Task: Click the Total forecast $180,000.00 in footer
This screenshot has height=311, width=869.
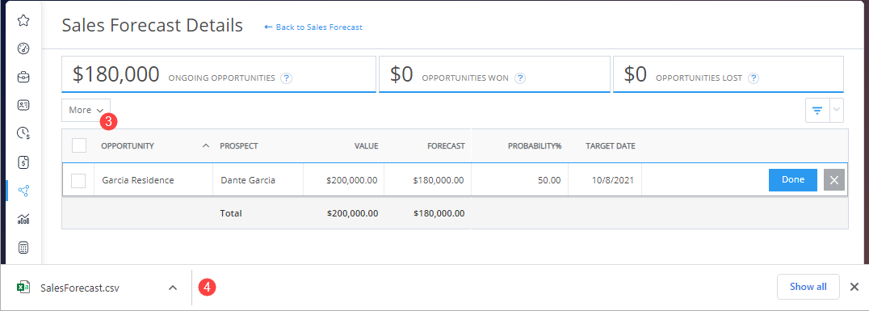Action: click(x=439, y=213)
